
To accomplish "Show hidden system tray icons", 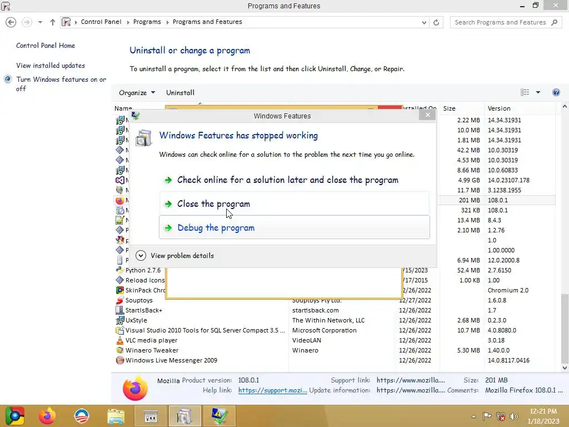I will point(473,416).
